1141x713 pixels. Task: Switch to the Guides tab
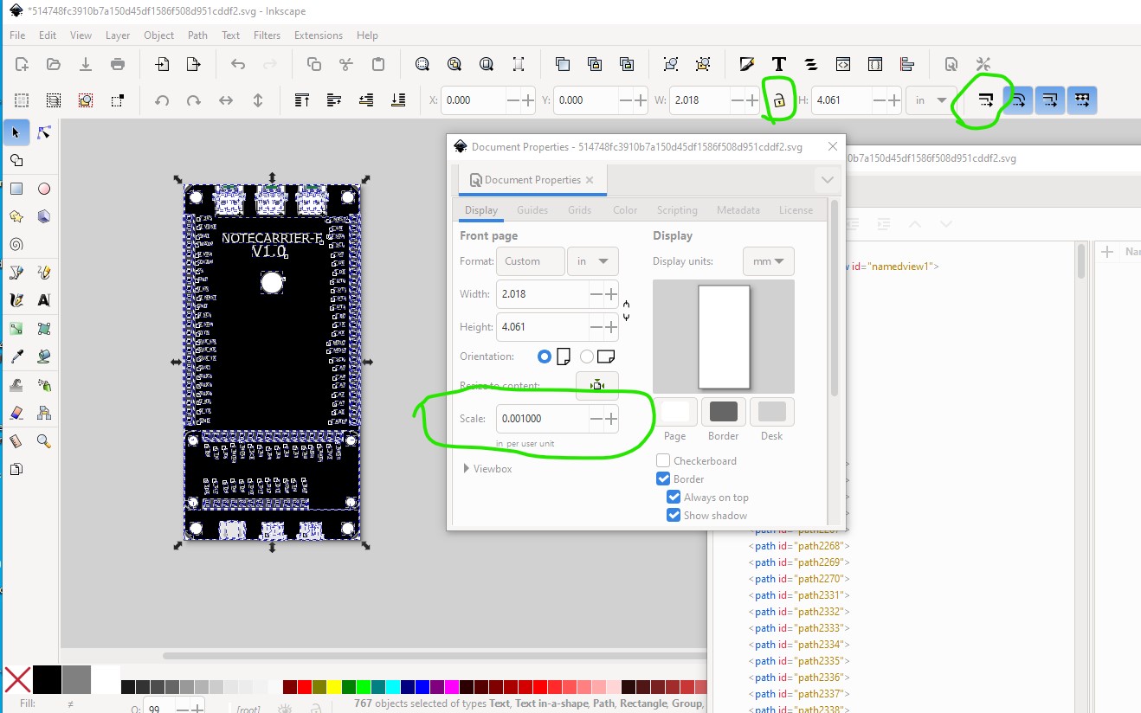[x=532, y=209]
